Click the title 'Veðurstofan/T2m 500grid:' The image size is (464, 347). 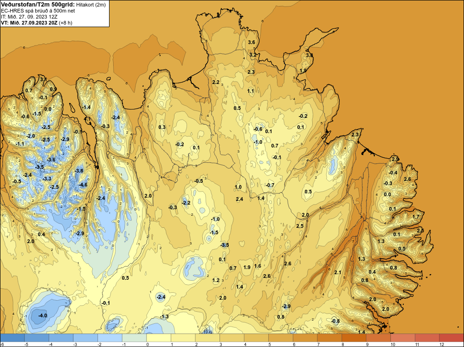37,5
